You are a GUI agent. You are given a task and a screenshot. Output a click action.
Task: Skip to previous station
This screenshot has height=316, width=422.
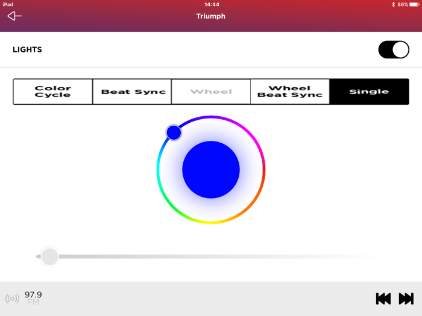383,299
